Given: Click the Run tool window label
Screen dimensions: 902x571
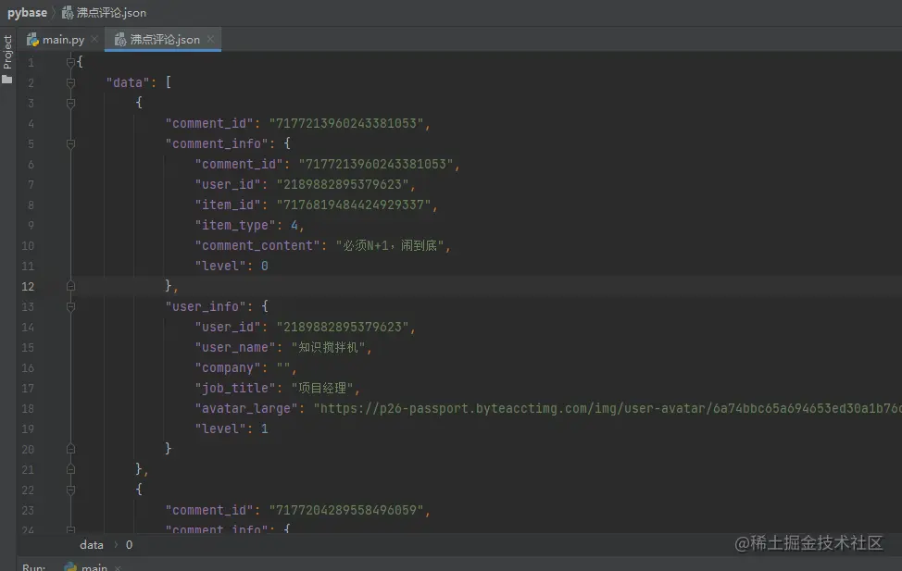Looking at the screenshot, I should pyautogui.click(x=33, y=567).
